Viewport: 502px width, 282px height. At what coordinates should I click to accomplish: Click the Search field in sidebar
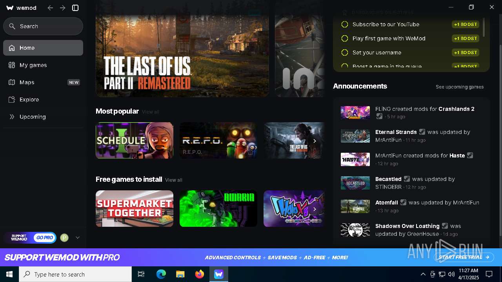pos(43,26)
